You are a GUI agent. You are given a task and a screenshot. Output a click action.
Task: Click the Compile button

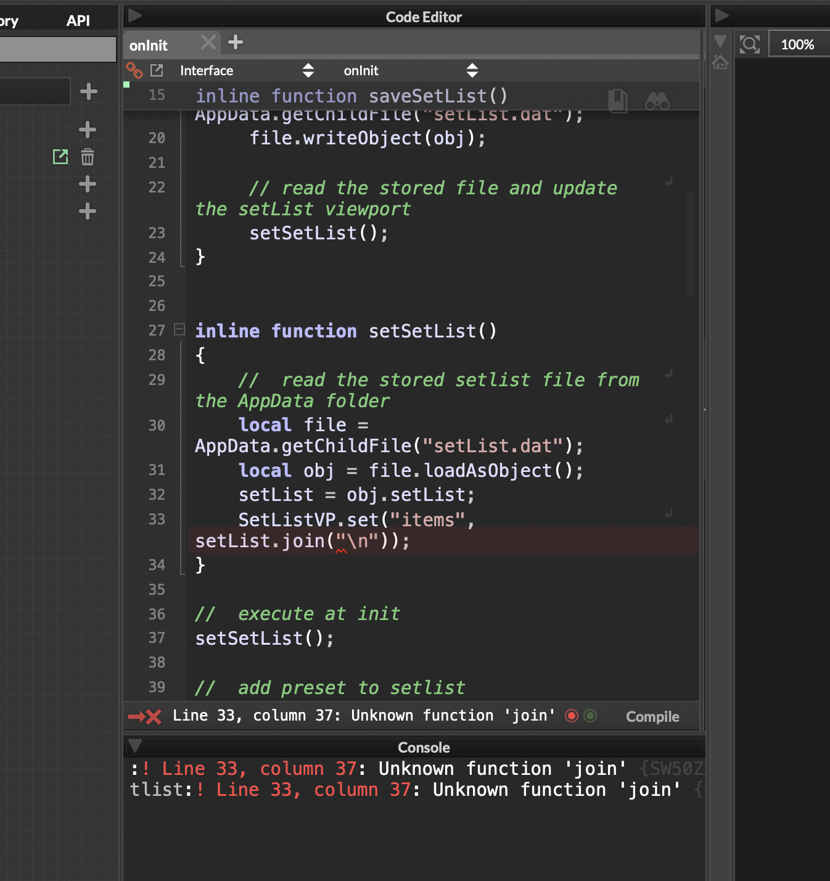pos(652,716)
